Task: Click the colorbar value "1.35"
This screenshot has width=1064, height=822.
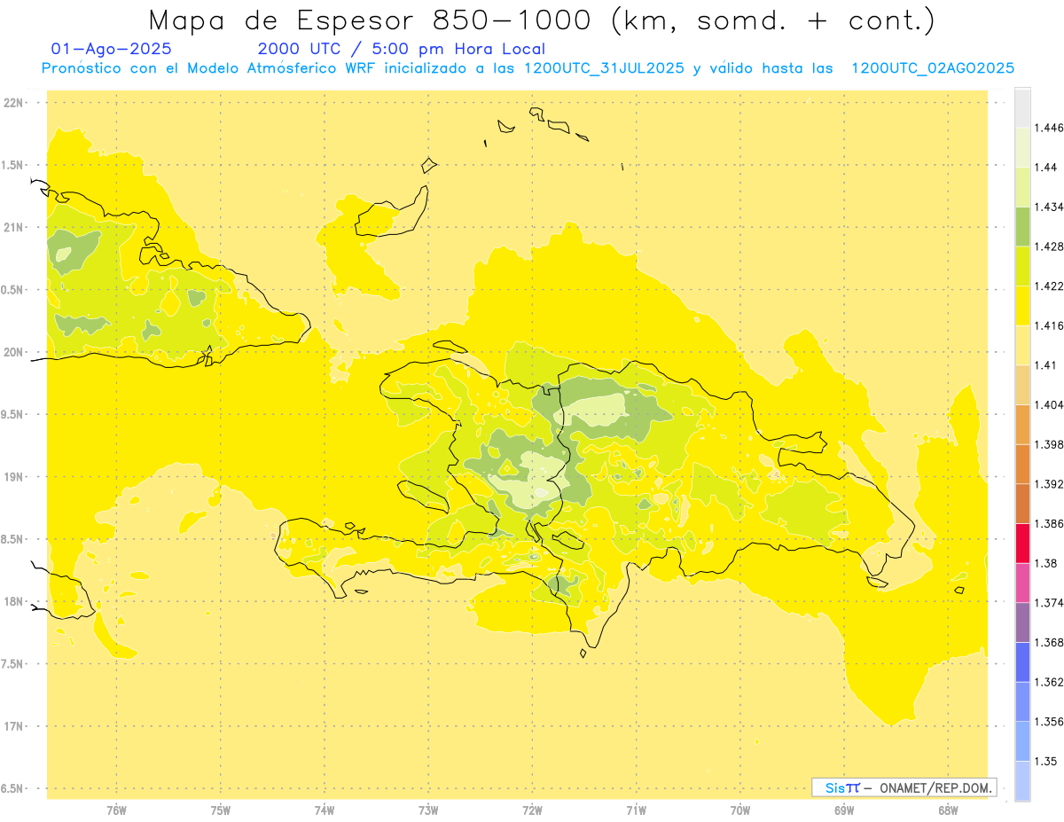Action: pyautogui.click(x=1045, y=762)
